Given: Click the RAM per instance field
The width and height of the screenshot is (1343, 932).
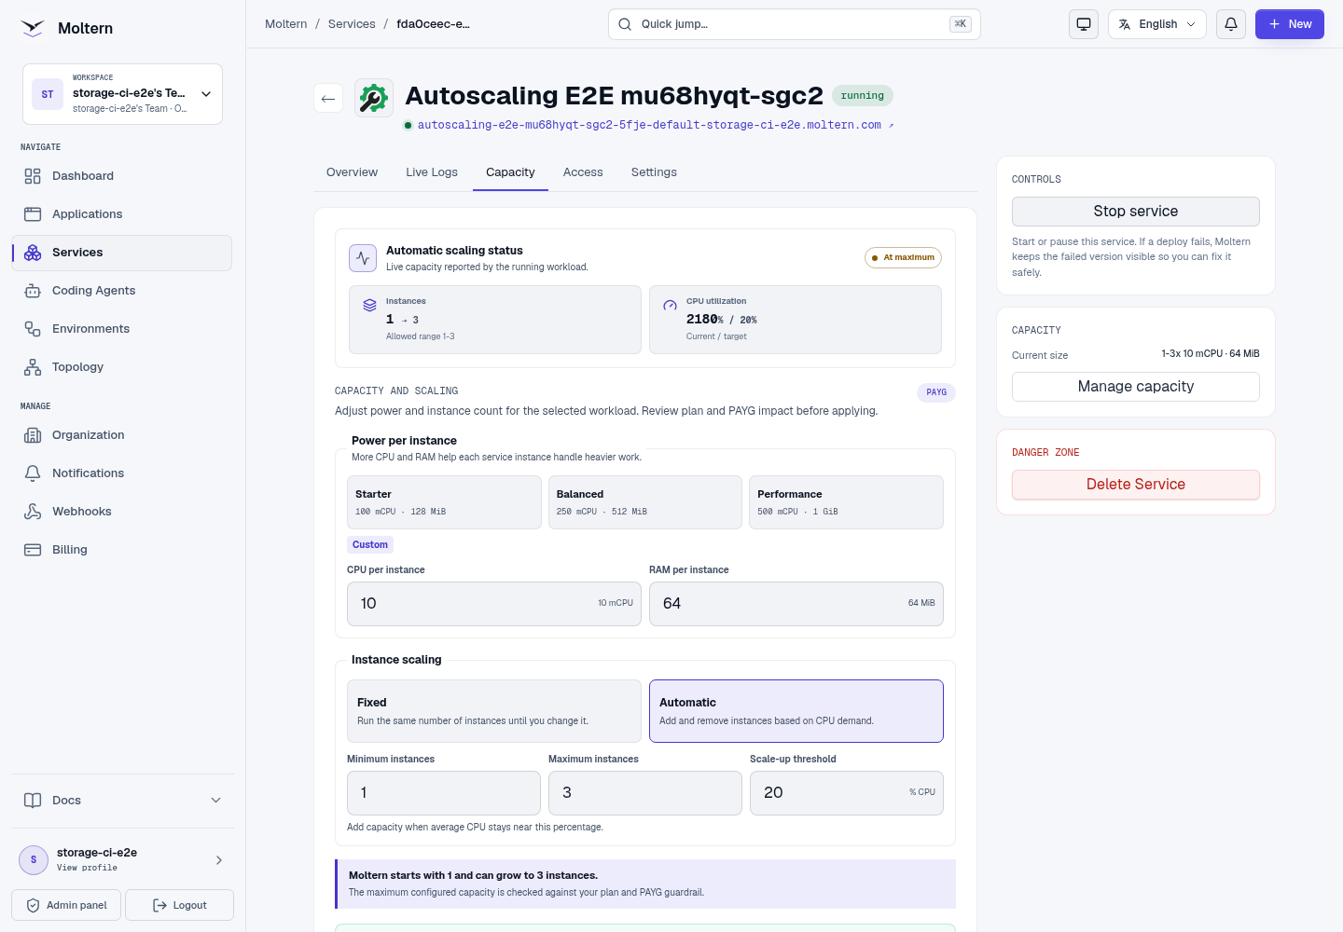Looking at the screenshot, I should tap(796, 604).
